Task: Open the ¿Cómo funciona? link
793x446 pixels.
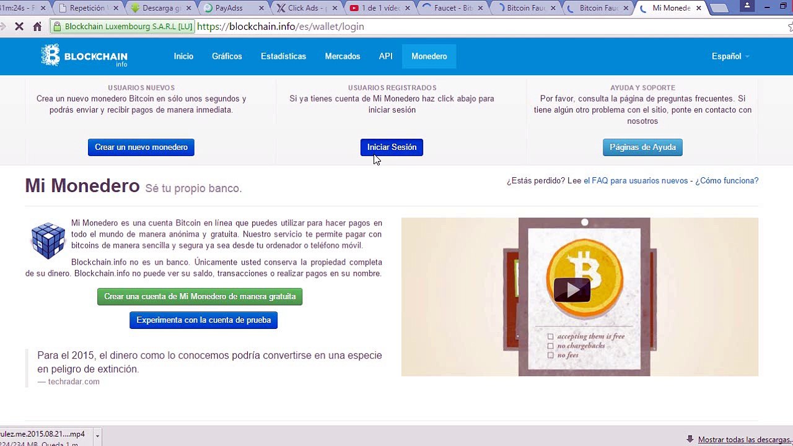Action: (727, 181)
